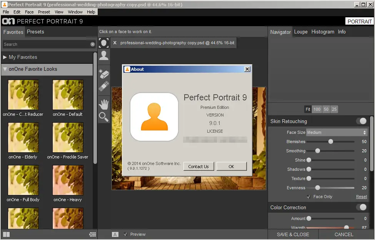The height and width of the screenshot is (240, 375).
Task: Open the Face menu
Action: 29,12
